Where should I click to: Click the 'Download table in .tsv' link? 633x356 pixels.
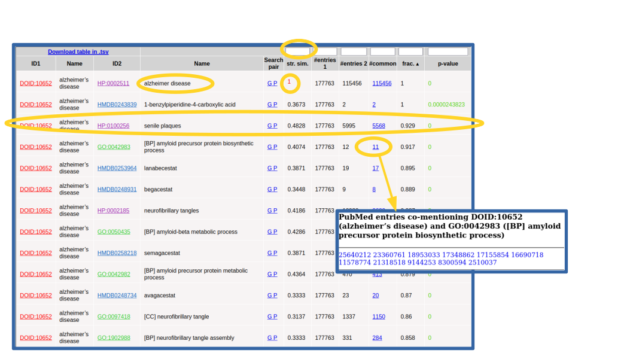(78, 52)
